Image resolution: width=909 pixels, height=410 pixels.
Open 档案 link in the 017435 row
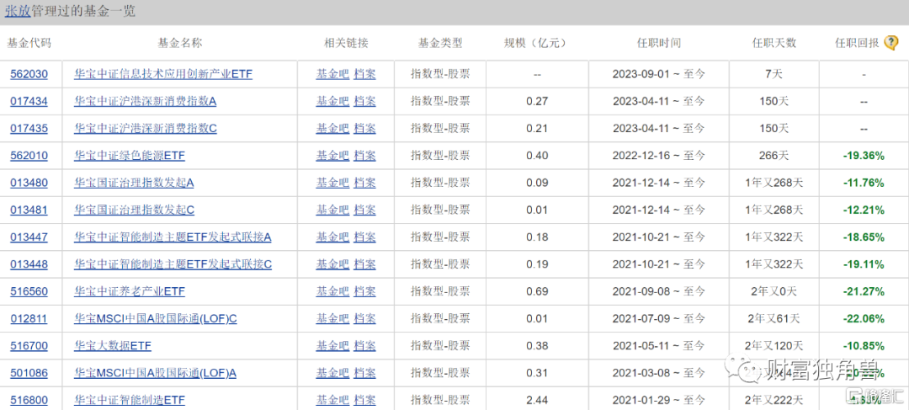[x=364, y=128]
